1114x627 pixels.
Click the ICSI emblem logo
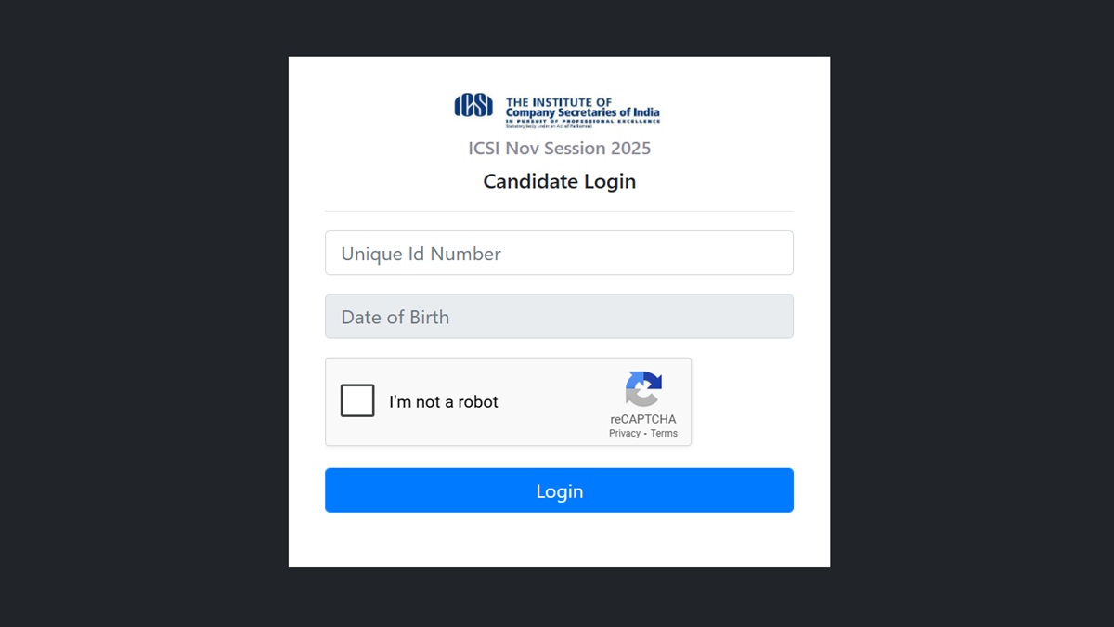[x=473, y=106]
